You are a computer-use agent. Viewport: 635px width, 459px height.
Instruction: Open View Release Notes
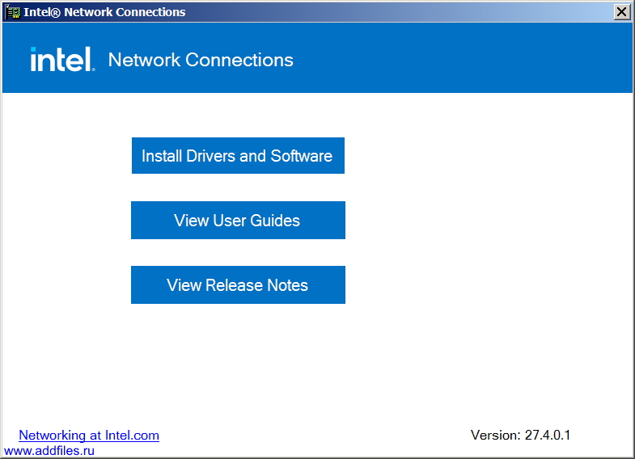[238, 285]
